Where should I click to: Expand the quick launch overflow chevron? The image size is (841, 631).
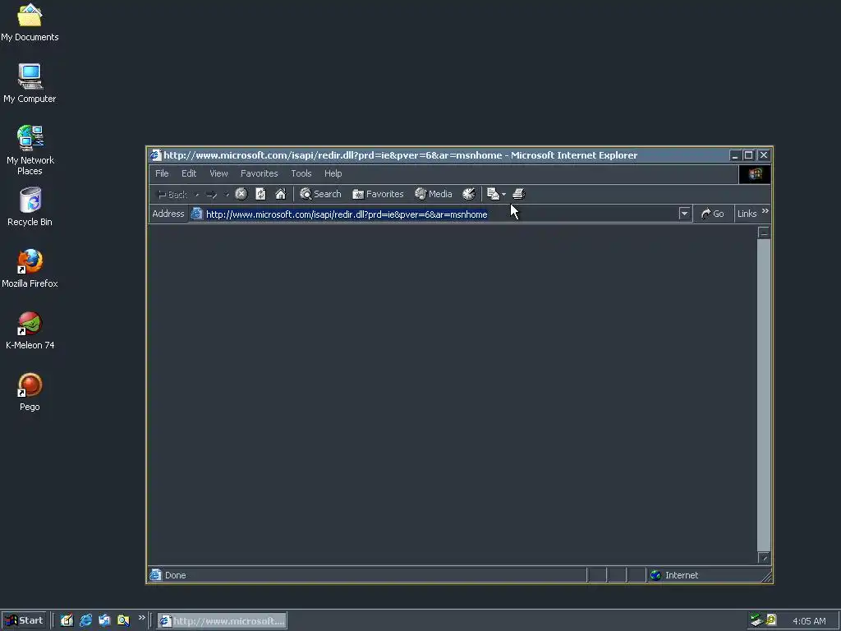[x=141, y=618]
